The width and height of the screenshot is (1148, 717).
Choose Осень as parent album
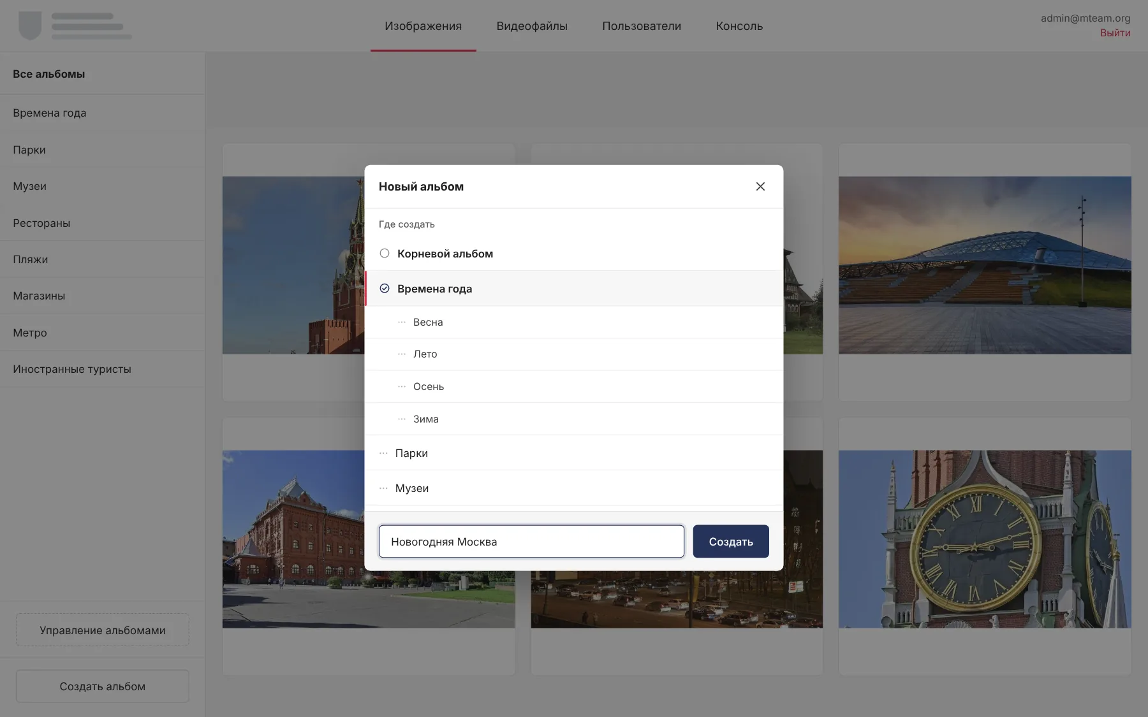pyautogui.click(x=574, y=387)
